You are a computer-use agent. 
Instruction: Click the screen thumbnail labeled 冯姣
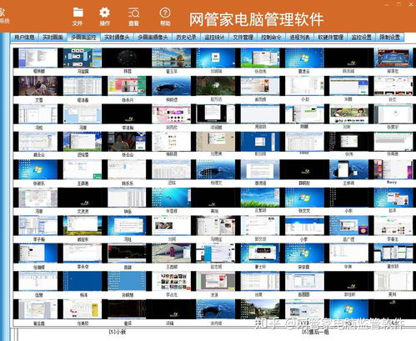[38, 113]
